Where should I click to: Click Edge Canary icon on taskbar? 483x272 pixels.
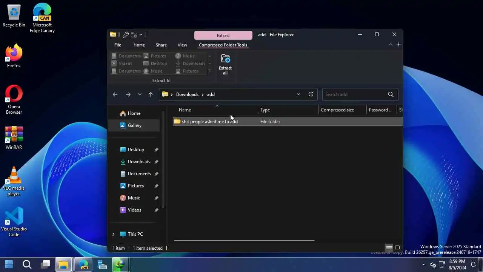click(83, 264)
